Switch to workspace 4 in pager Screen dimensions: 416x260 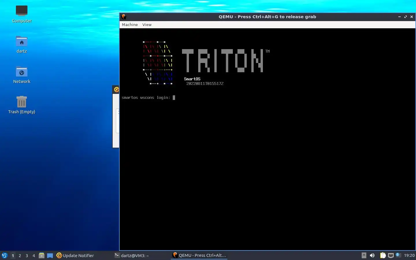pyautogui.click(x=34, y=255)
